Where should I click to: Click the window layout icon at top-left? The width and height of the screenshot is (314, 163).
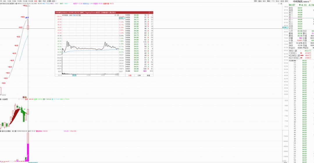point(1,1)
